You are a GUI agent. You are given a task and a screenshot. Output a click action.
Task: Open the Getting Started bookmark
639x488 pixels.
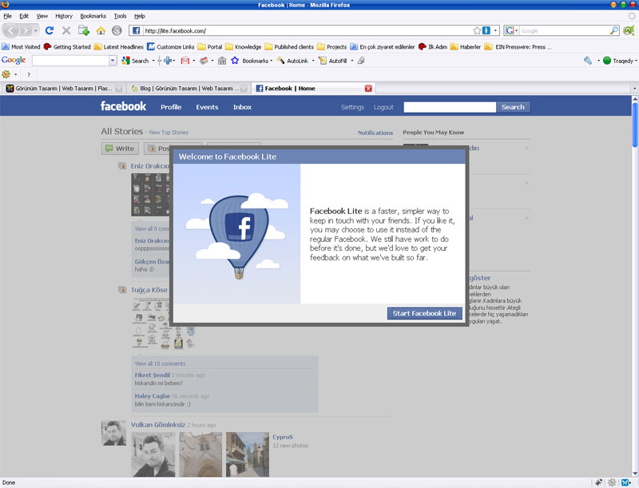(x=67, y=47)
